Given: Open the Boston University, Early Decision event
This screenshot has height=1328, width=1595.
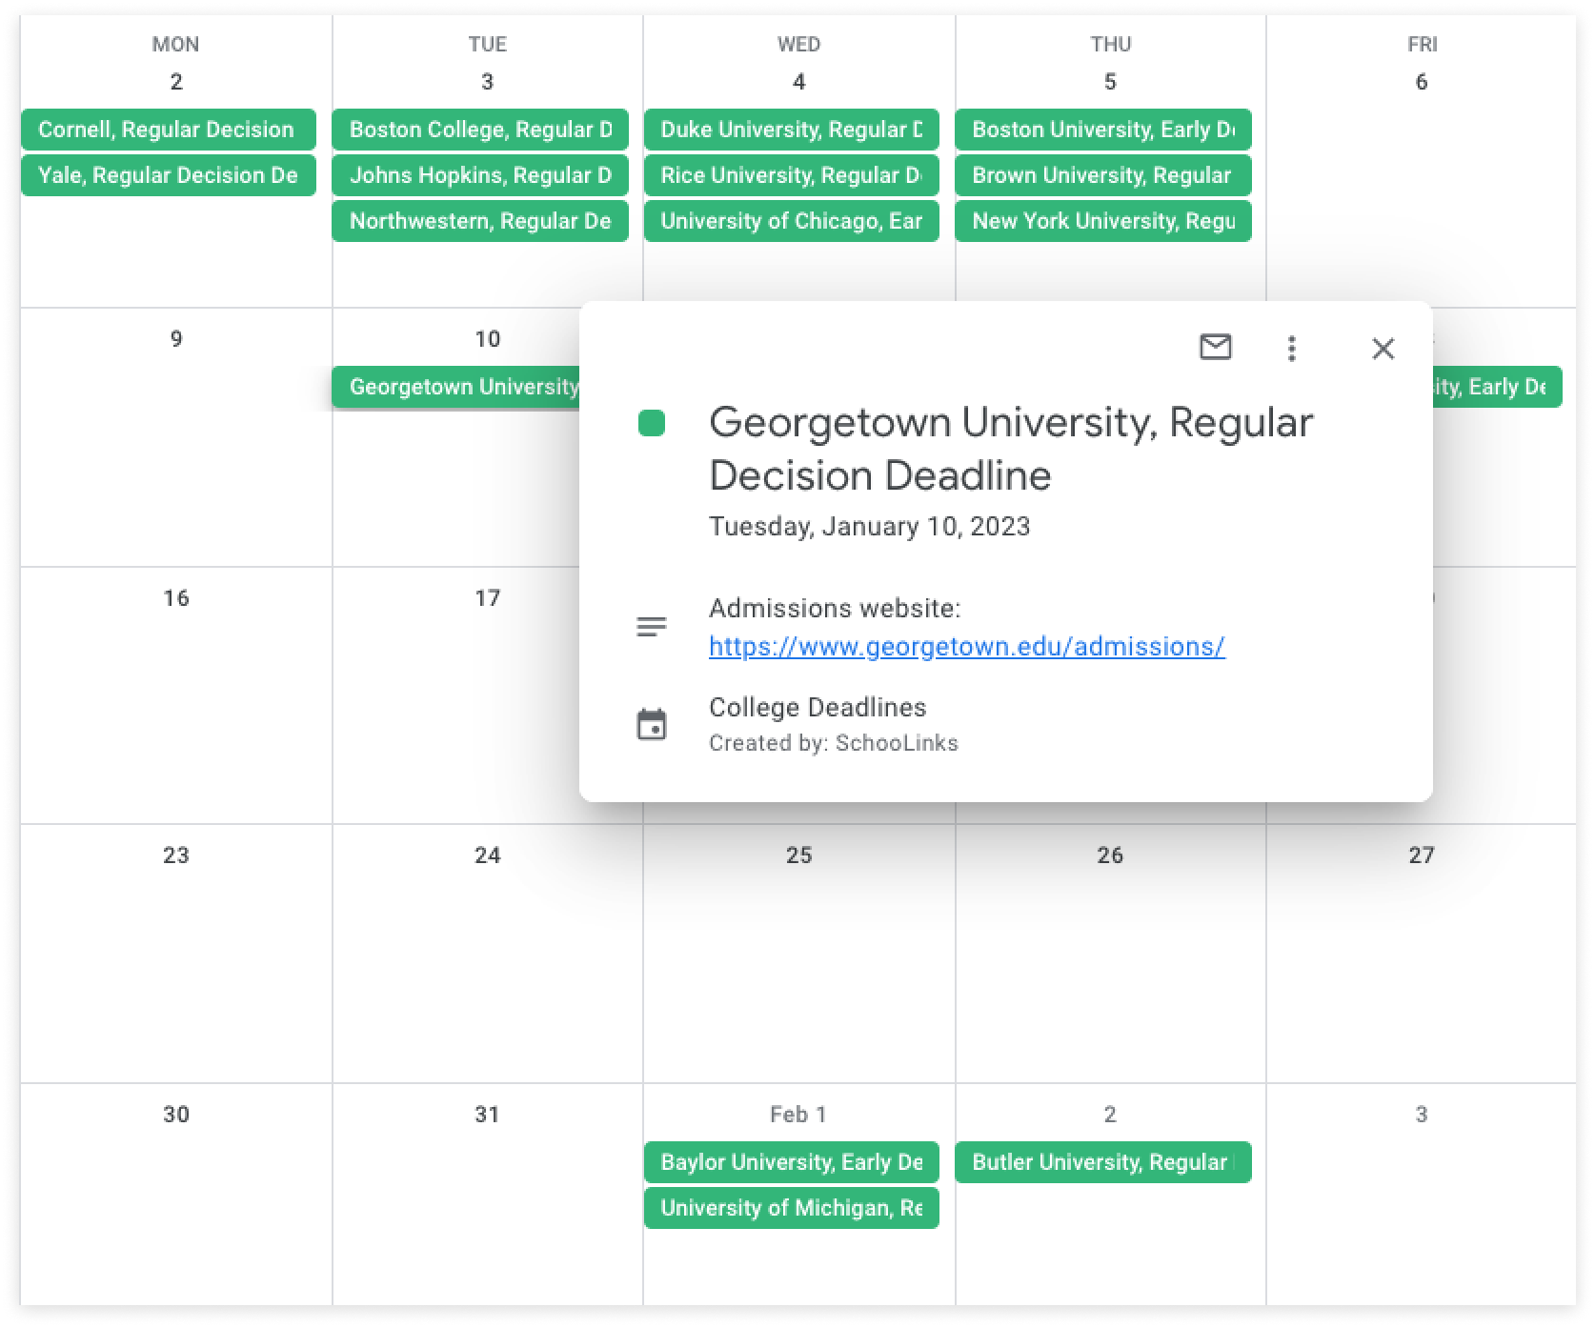Looking at the screenshot, I should click(1102, 130).
